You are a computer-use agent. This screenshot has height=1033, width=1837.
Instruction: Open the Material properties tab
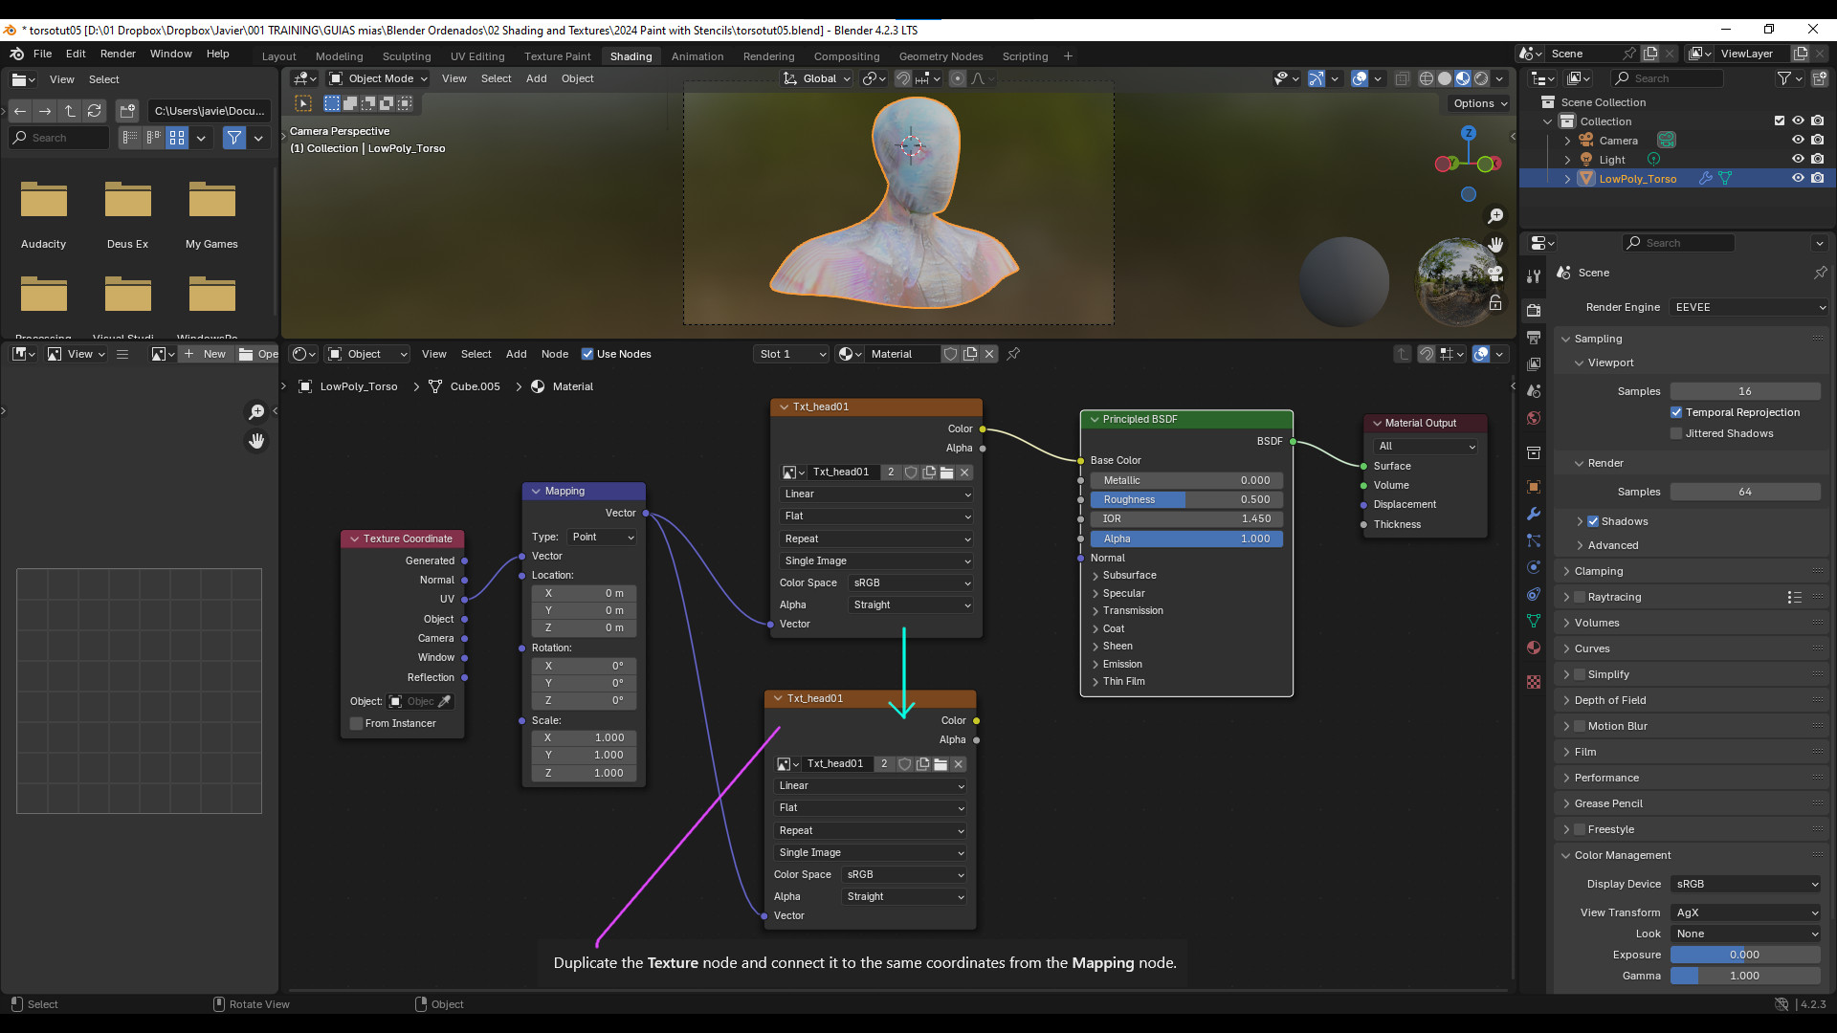[x=1534, y=648]
